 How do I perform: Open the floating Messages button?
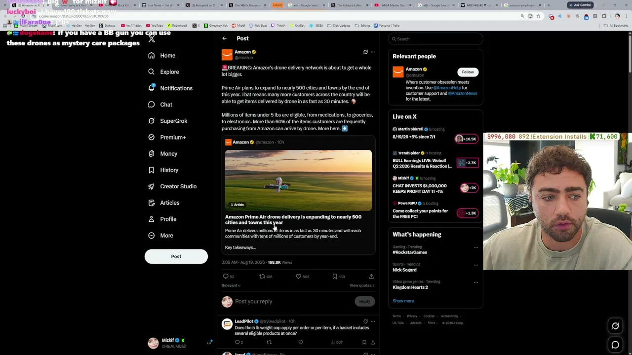pyautogui.click(x=615, y=345)
